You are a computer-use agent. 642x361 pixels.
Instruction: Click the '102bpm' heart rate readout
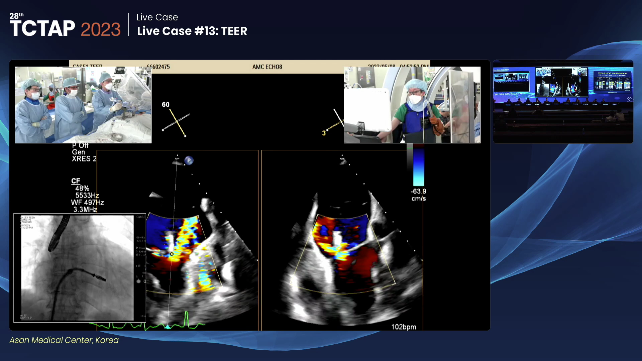pos(404,327)
